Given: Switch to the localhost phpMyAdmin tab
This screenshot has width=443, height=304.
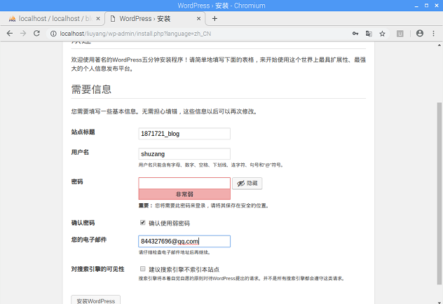Looking at the screenshot, I should pos(53,19).
